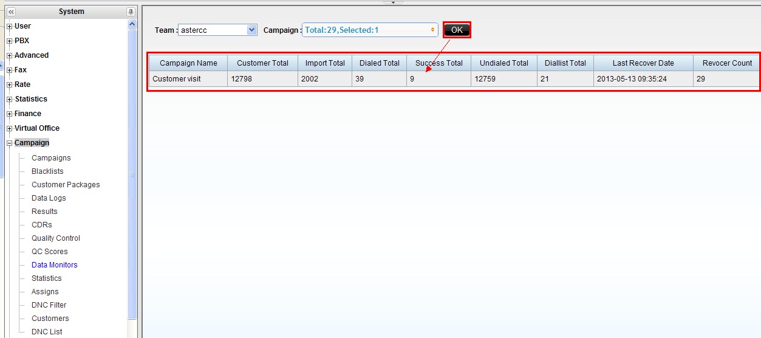
Task: Go to Data Monitors page
Action: pos(55,265)
